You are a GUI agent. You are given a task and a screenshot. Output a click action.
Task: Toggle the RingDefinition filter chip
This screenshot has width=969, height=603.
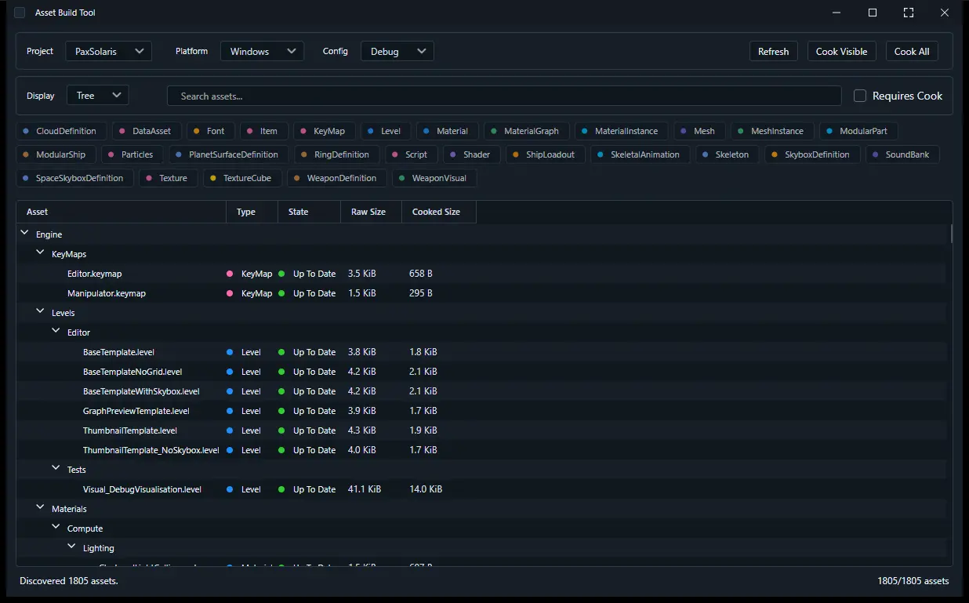[x=337, y=154]
